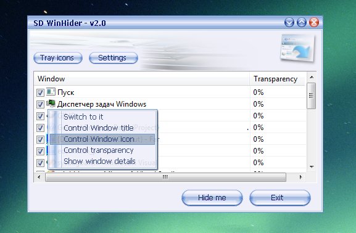Click the horizontal scrollbar left arrow
356x233 pixels.
click(x=39, y=177)
